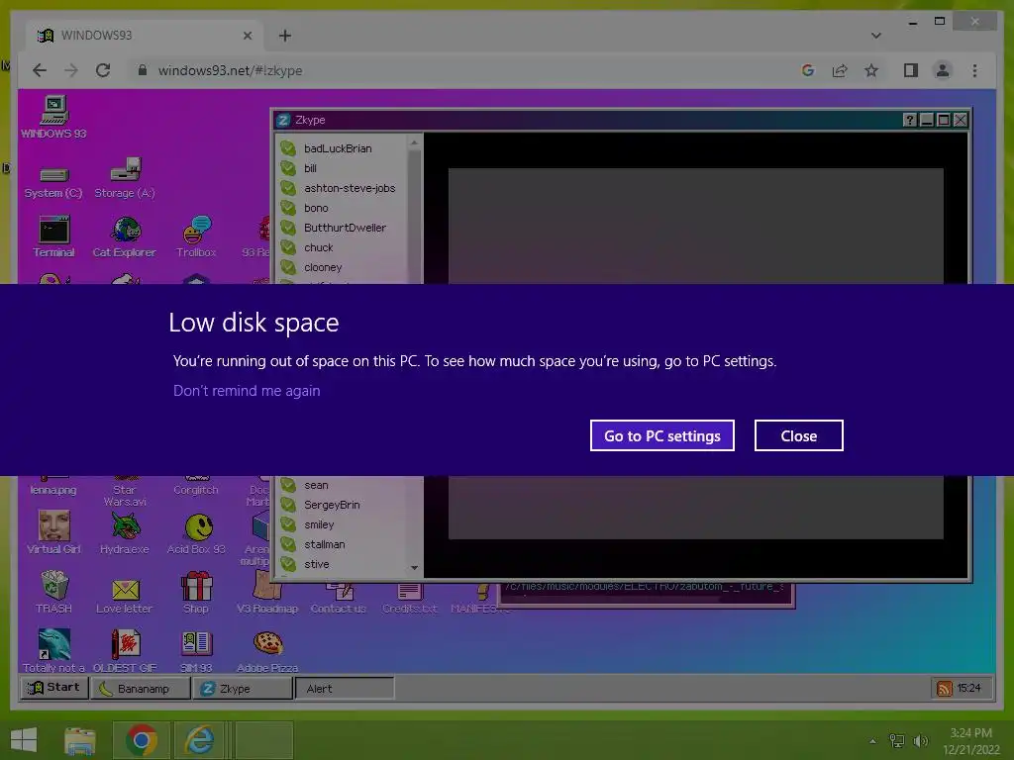Click Chrome icon on Windows taskbar
The width and height of the screenshot is (1014, 760).
142,740
